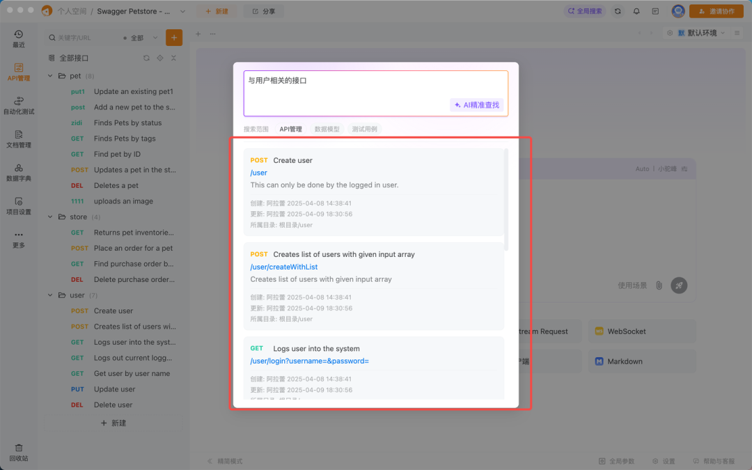This screenshot has width=752, height=470.
Task: Open the 最近 recent history icon
Action: [x=18, y=38]
